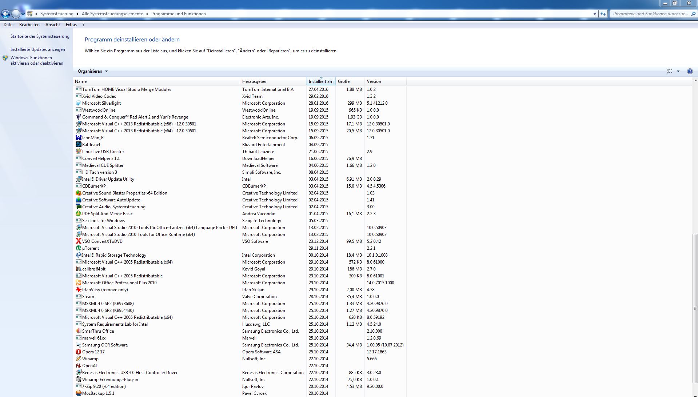This screenshot has width=698, height=397.
Task: Click the Command & Conquer Red Alert 2 icon
Action: tap(78, 117)
